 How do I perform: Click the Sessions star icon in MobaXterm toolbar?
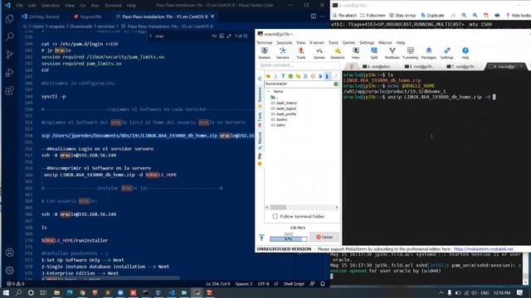coord(338,53)
